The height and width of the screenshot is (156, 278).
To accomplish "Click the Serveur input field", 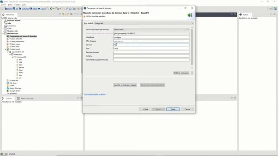I will click(x=151, y=45).
